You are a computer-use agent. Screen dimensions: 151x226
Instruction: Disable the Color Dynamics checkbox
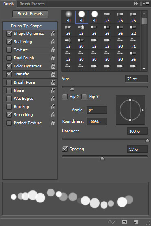coord(9,66)
